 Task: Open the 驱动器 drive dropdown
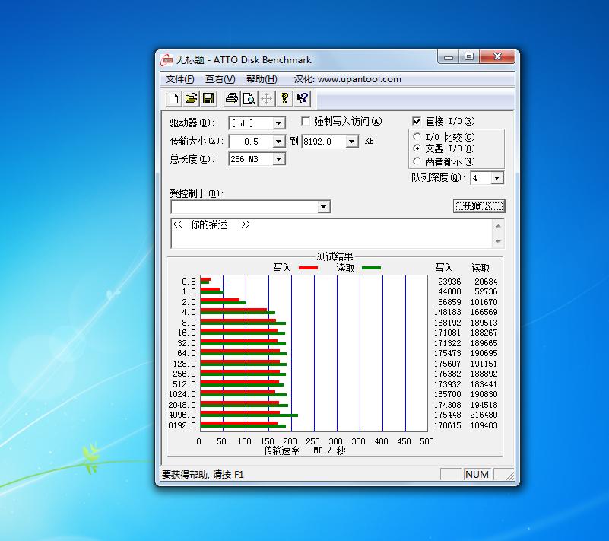click(x=278, y=123)
